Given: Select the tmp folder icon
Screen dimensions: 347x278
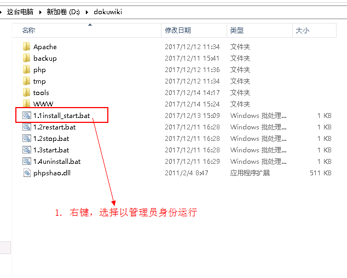Looking at the screenshot, I should 27,81.
